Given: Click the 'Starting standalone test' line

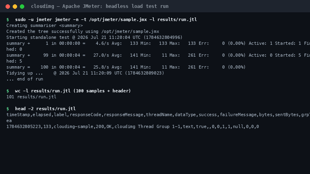Looking at the screenshot, I should point(94,37).
